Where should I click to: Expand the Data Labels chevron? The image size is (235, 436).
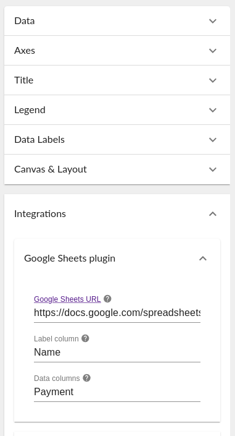[213, 140]
